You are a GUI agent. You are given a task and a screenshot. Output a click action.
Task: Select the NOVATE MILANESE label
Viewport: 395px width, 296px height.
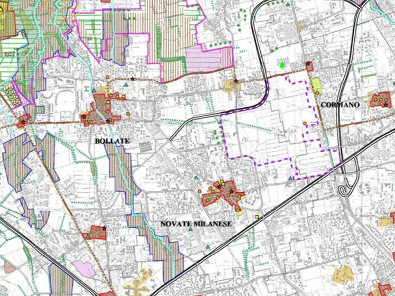tap(196, 224)
